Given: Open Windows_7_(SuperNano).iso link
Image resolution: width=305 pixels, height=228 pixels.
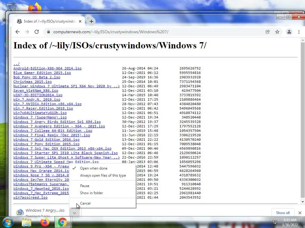Looking at the screenshot, I should coord(40,117).
